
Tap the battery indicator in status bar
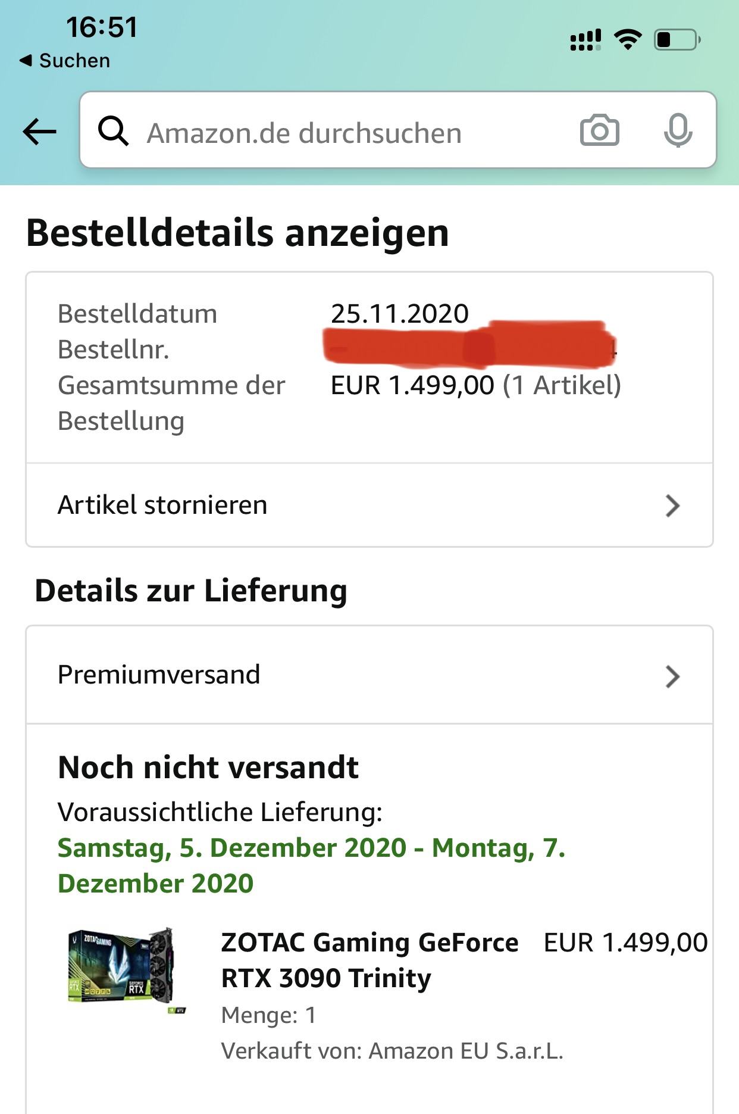(677, 40)
